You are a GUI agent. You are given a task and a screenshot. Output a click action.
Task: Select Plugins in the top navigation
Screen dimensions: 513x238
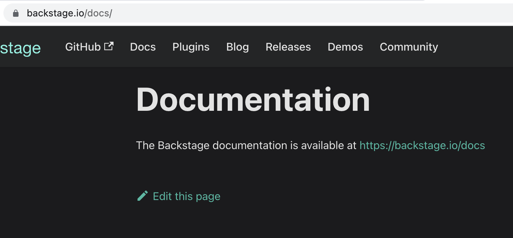(191, 47)
